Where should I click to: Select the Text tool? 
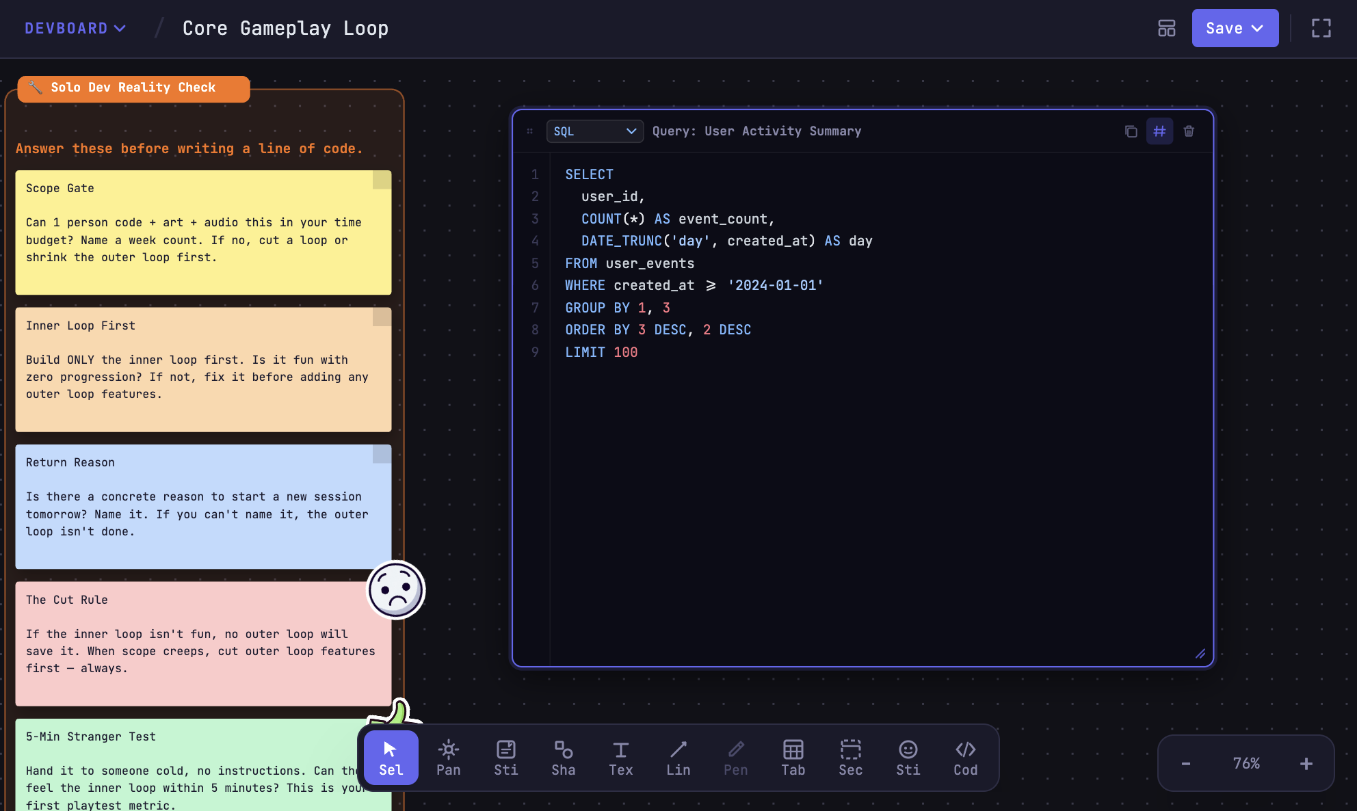620,758
